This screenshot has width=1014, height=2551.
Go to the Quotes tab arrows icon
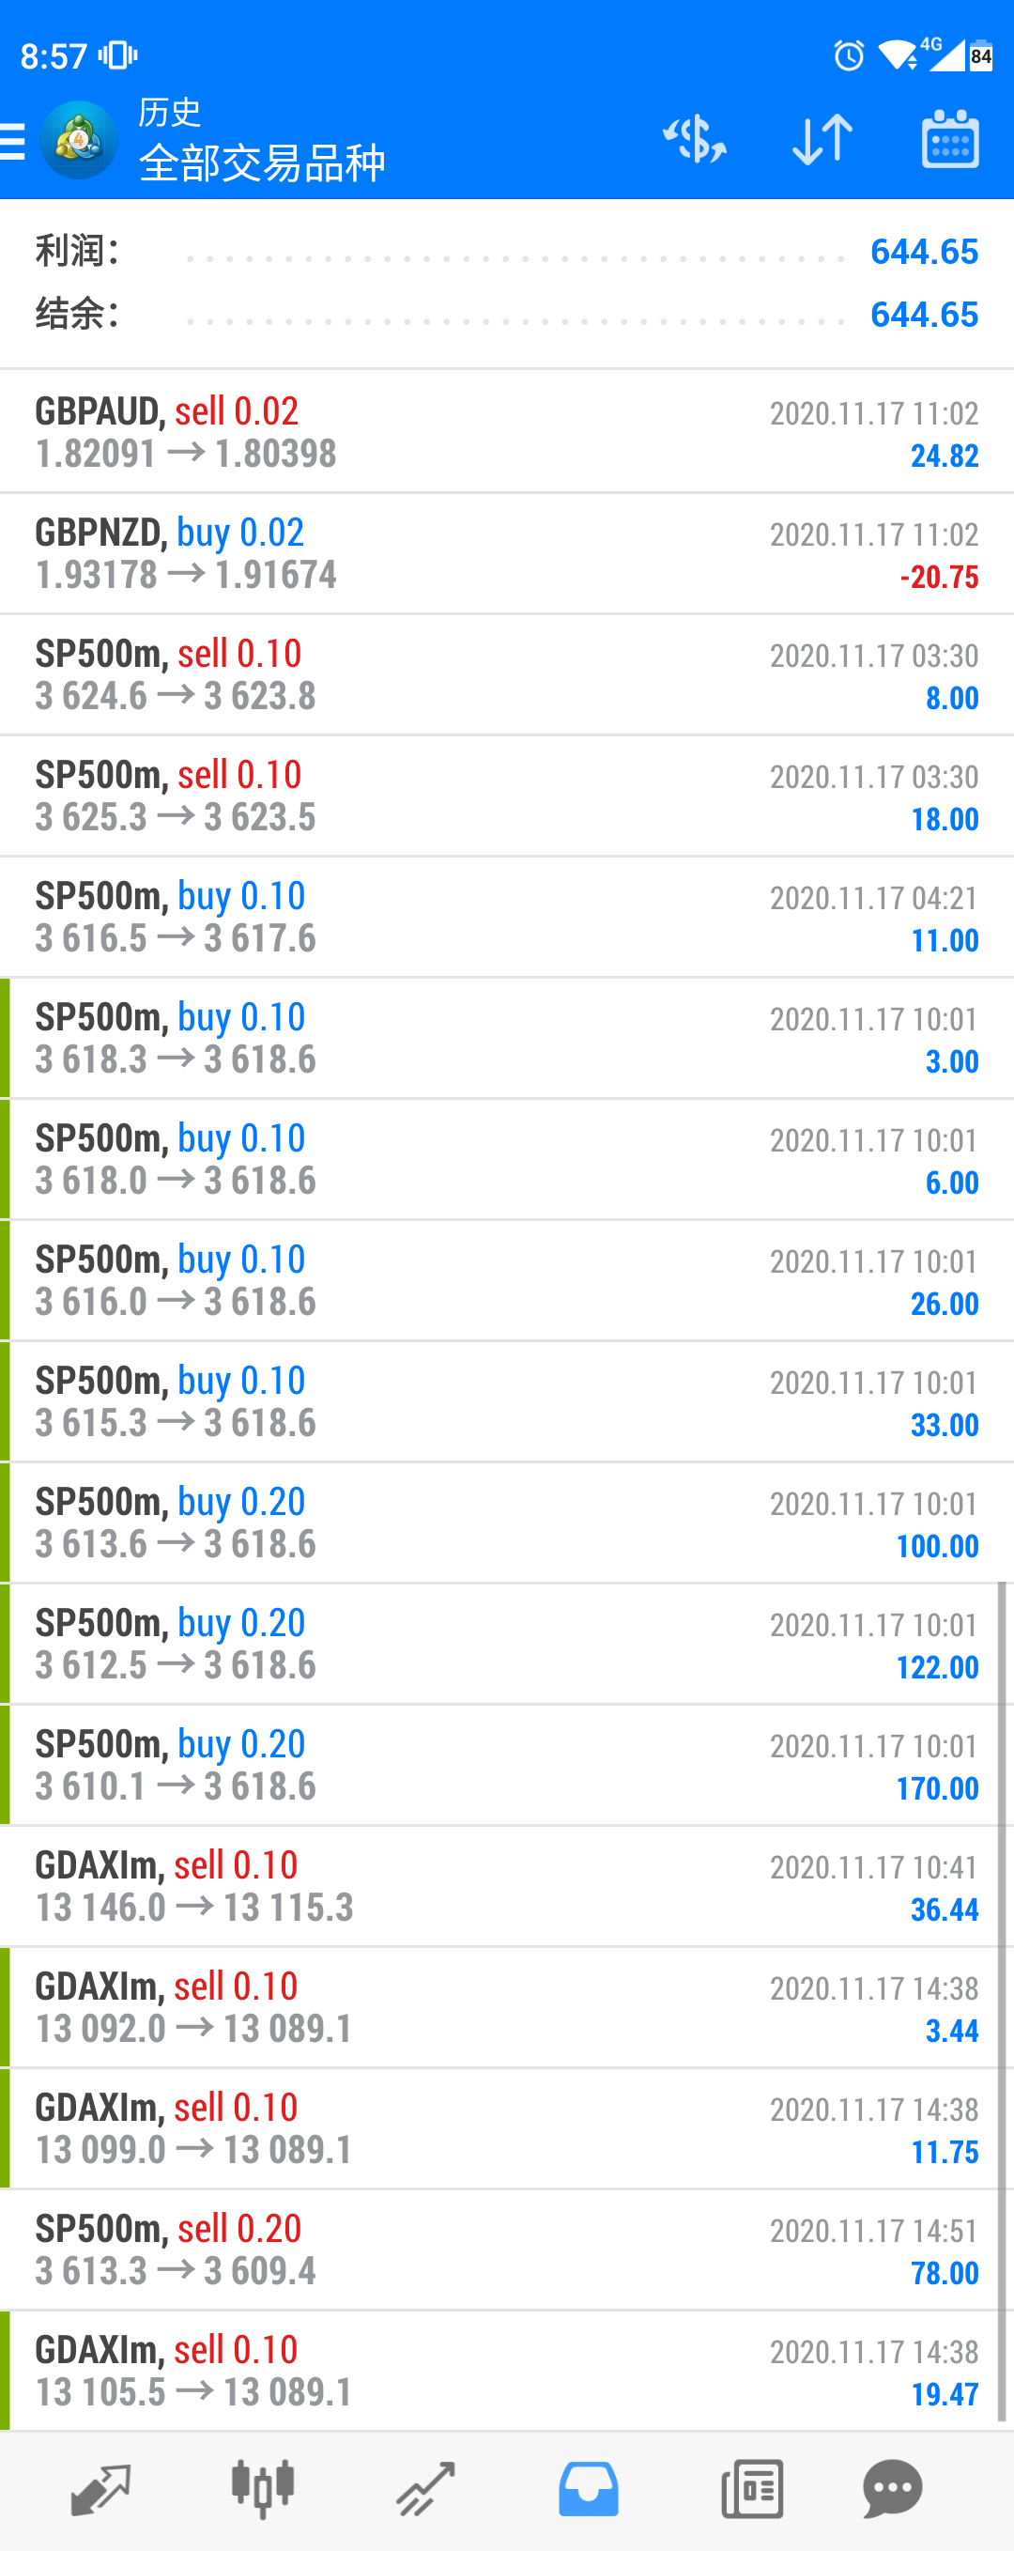[x=100, y=2489]
